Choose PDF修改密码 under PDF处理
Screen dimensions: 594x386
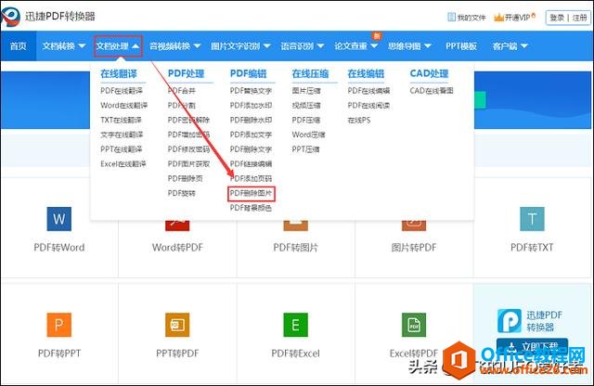click(x=188, y=149)
